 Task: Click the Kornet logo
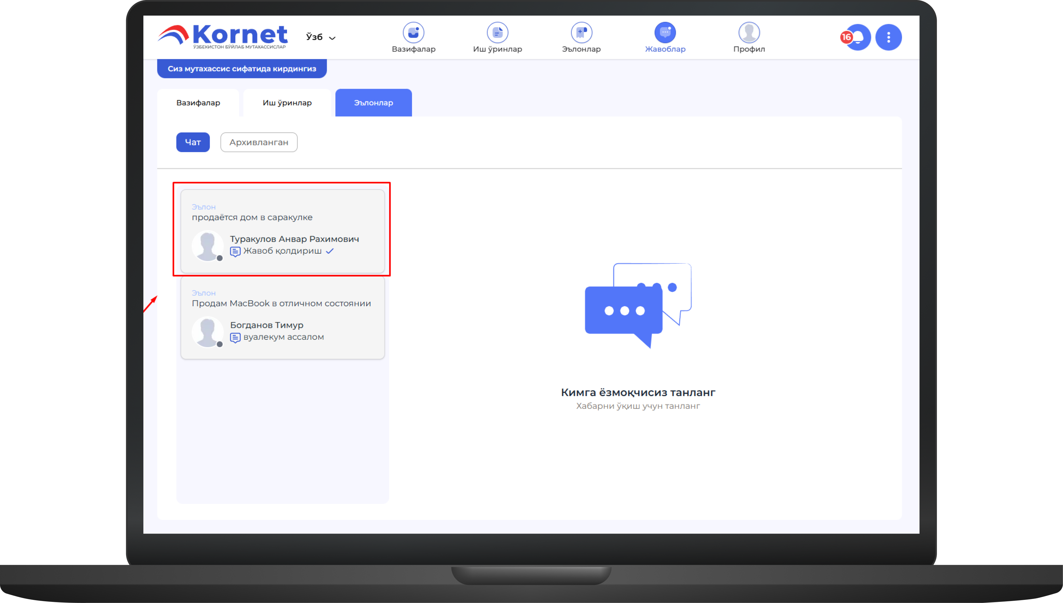(223, 36)
